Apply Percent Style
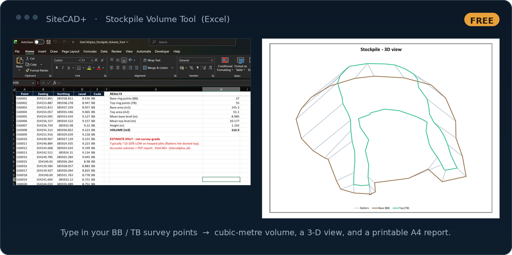Screen dimensions: 512x255 tap(191, 68)
